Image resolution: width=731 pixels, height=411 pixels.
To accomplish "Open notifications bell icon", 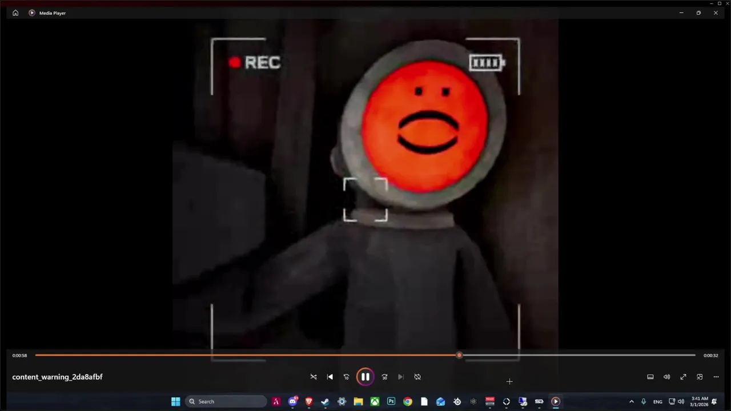I will click(714, 401).
